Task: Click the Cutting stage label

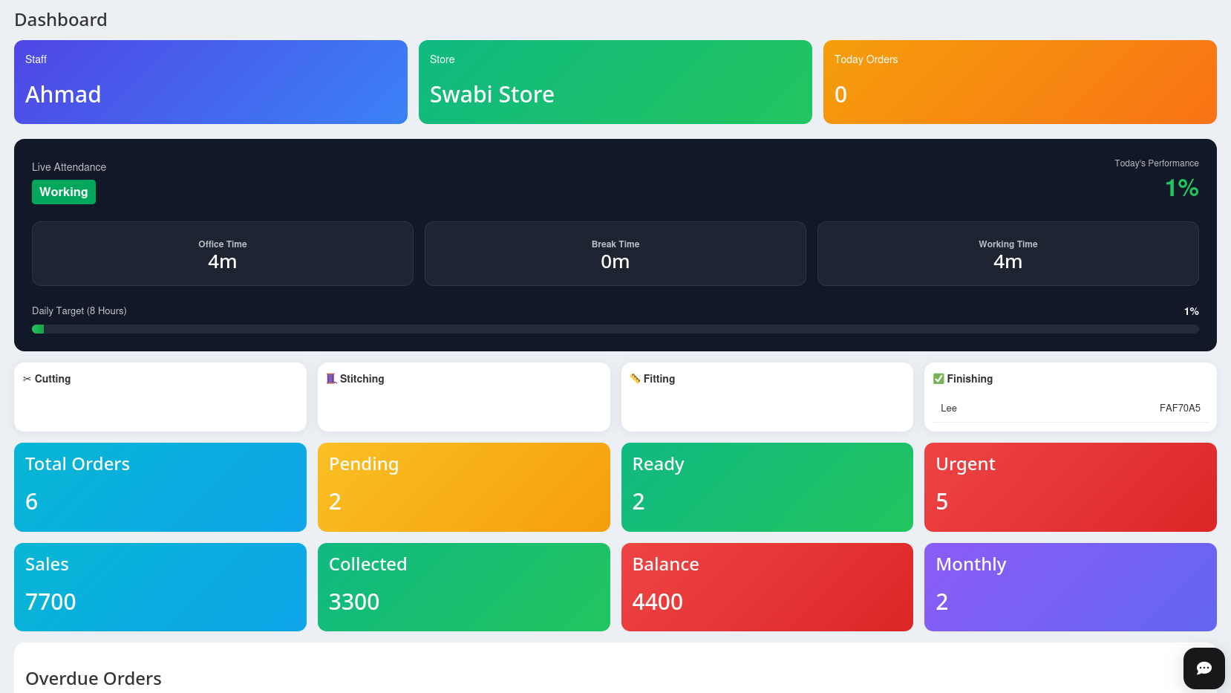Action: click(53, 379)
